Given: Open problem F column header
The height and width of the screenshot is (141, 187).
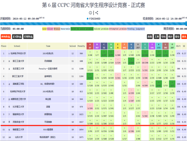Looking at the screenshot, I should pyautogui.click(x=124, y=46).
